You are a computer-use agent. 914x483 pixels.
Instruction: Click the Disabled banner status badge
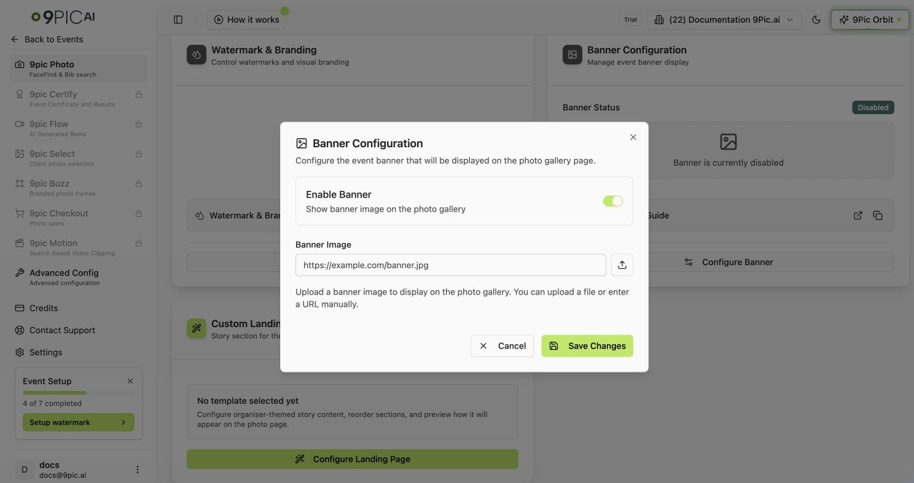pos(873,107)
